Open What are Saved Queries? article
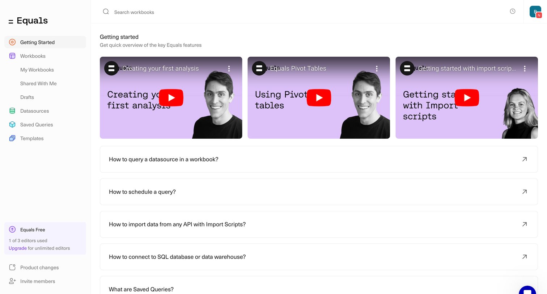This screenshot has height=294, width=547. 319,285
